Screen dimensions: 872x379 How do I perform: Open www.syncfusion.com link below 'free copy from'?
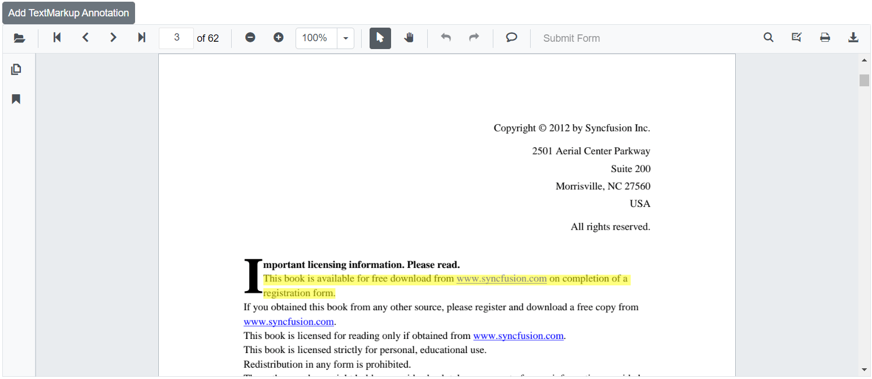(289, 322)
